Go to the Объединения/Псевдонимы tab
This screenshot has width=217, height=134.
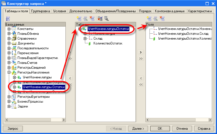tap(116, 11)
